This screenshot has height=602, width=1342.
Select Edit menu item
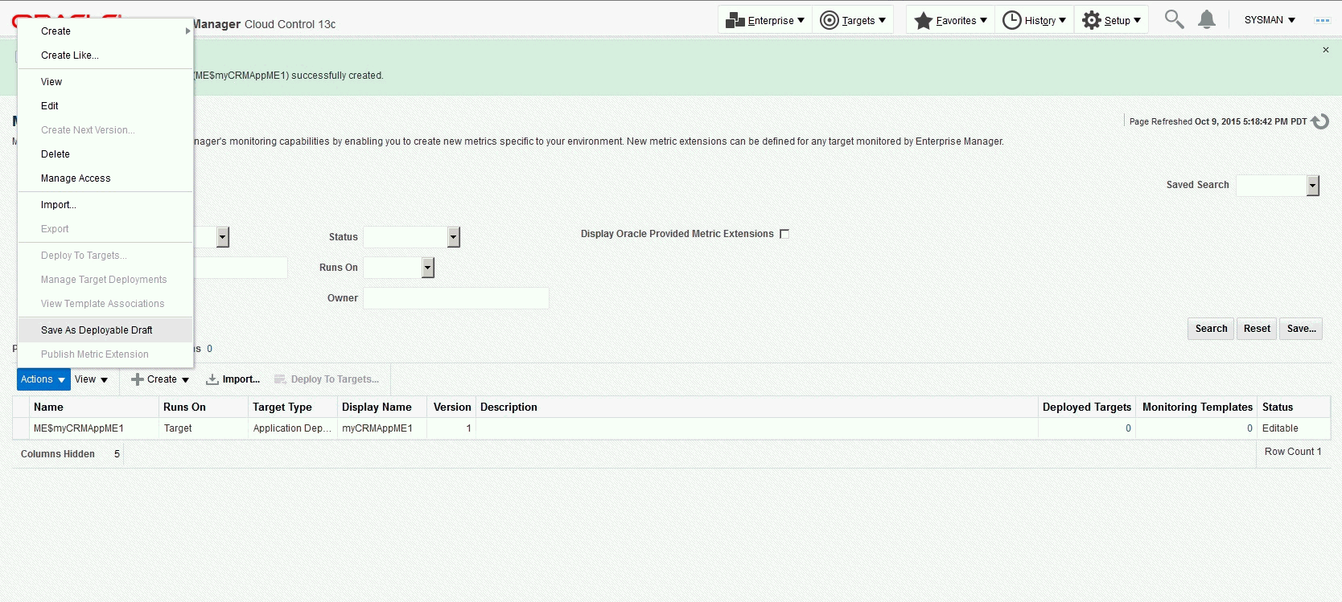[105, 106]
